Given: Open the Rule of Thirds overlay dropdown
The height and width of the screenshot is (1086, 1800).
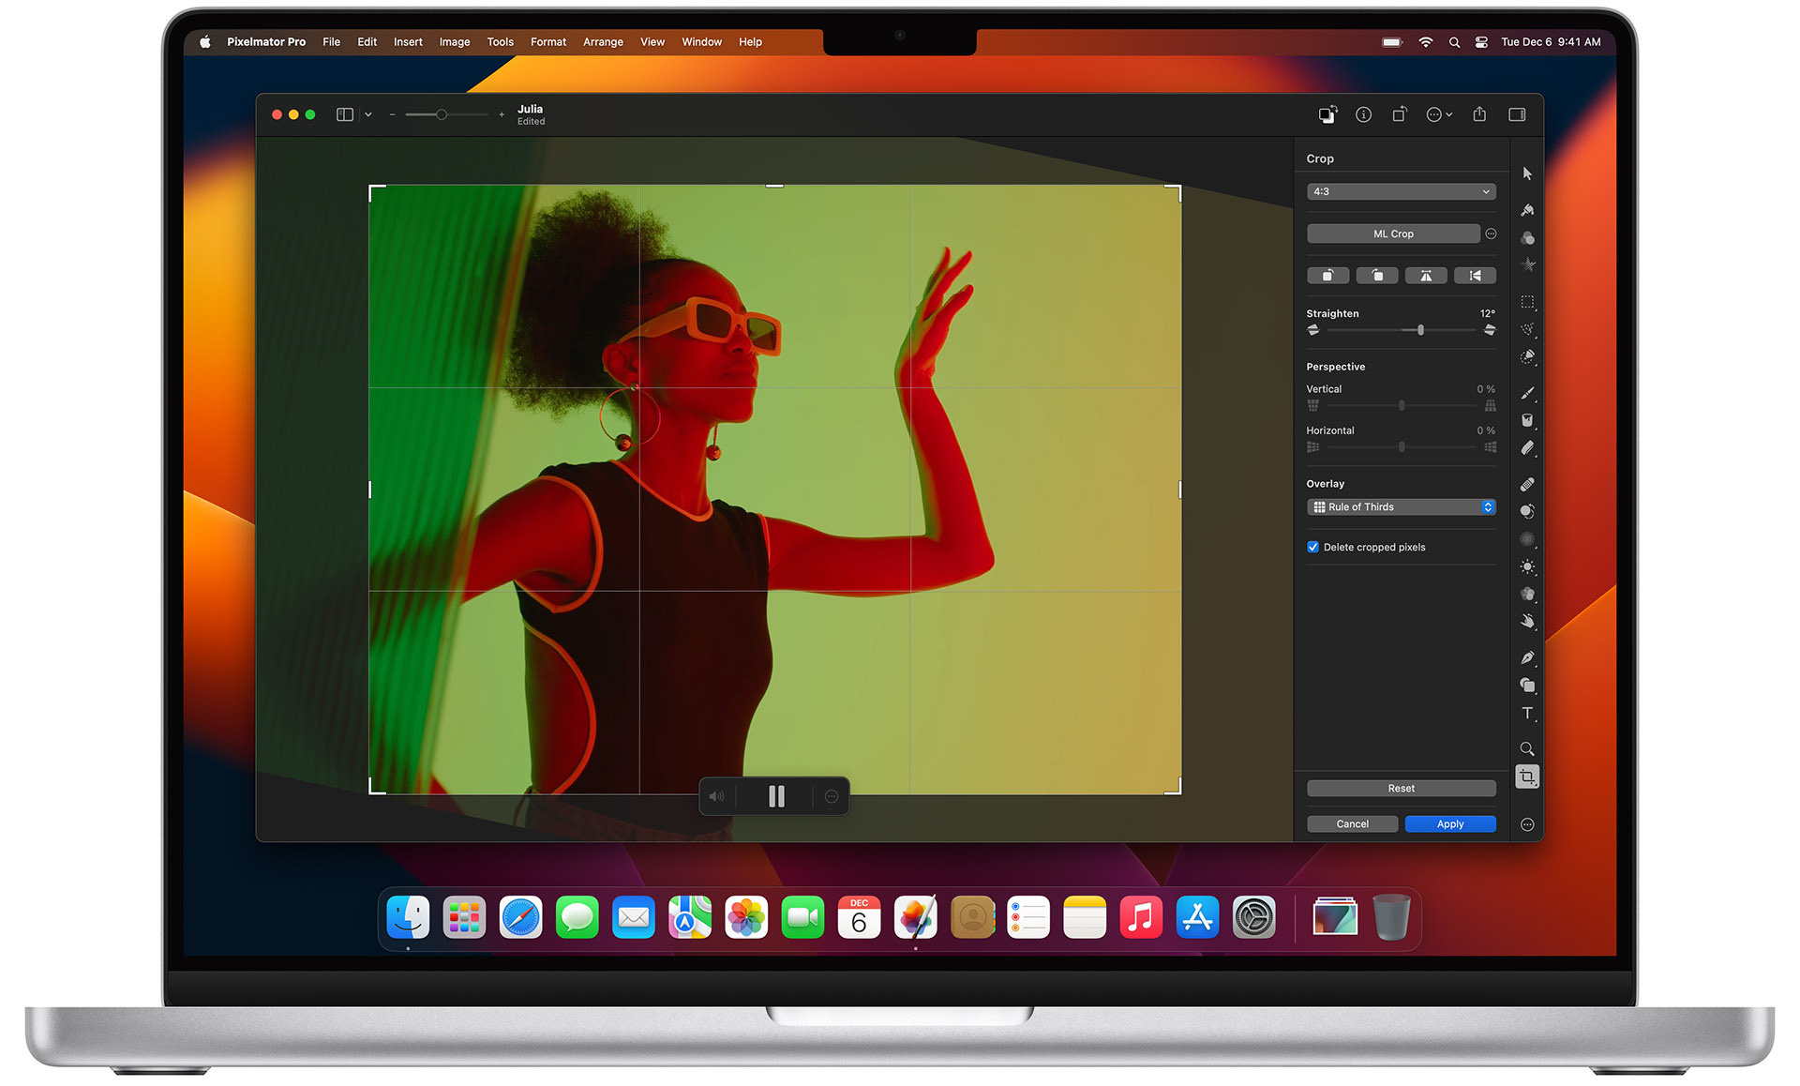Looking at the screenshot, I should [1401, 506].
